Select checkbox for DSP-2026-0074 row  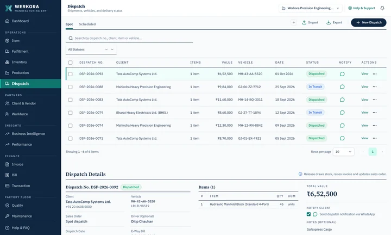pos(70,125)
